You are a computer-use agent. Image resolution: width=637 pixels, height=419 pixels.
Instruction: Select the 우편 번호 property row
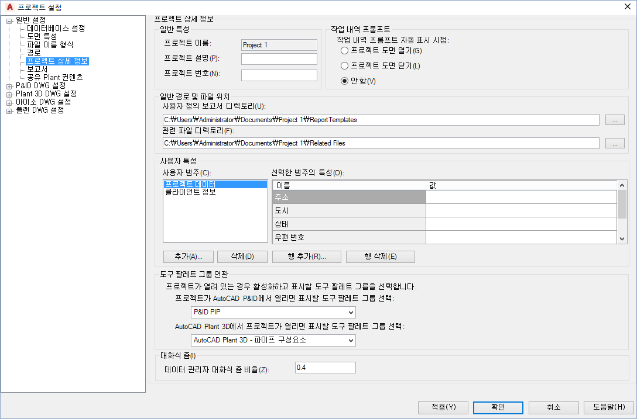(x=349, y=237)
